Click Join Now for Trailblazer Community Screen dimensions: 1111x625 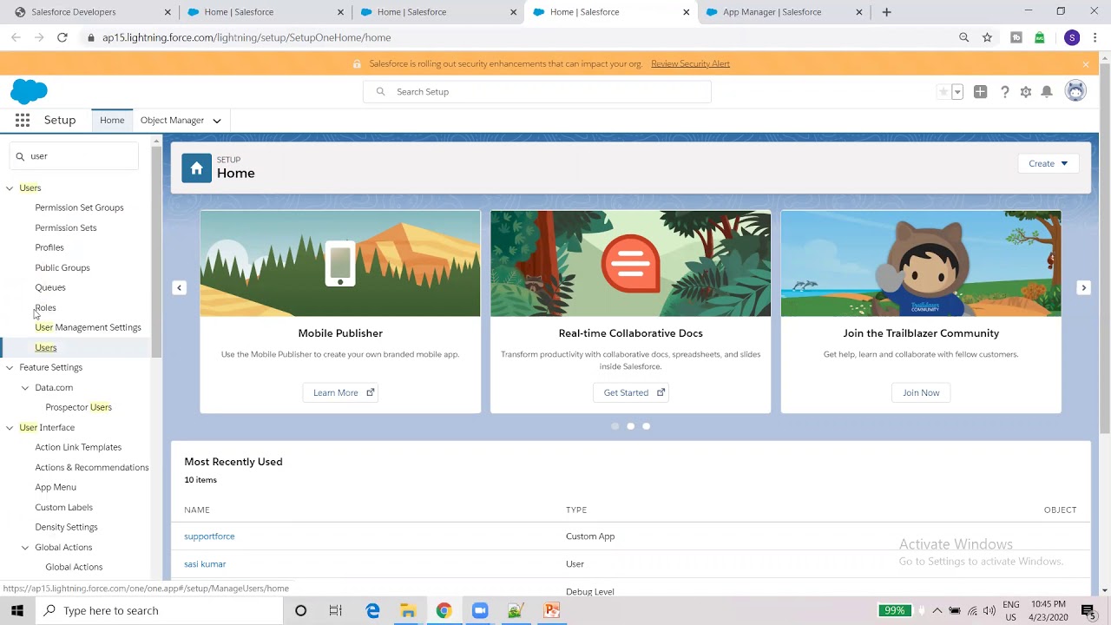coord(921,392)
